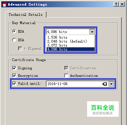This screenshot has width=127, height=125.
Task: Close the Advanced Settings dialog
Action: pos(122,4)
